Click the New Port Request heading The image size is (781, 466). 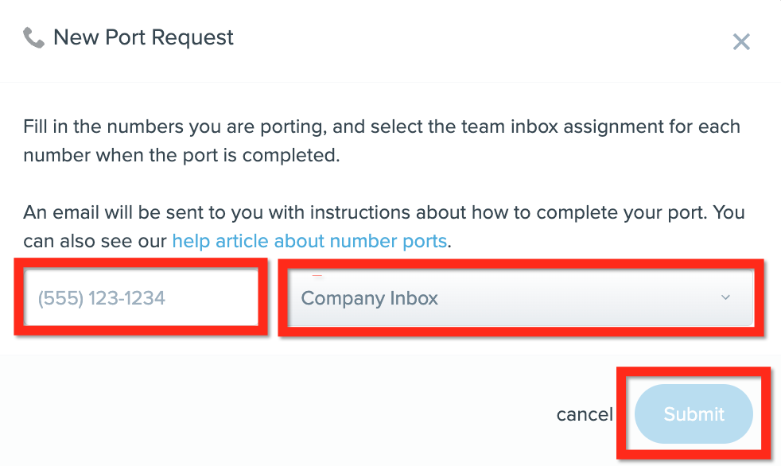143,37
